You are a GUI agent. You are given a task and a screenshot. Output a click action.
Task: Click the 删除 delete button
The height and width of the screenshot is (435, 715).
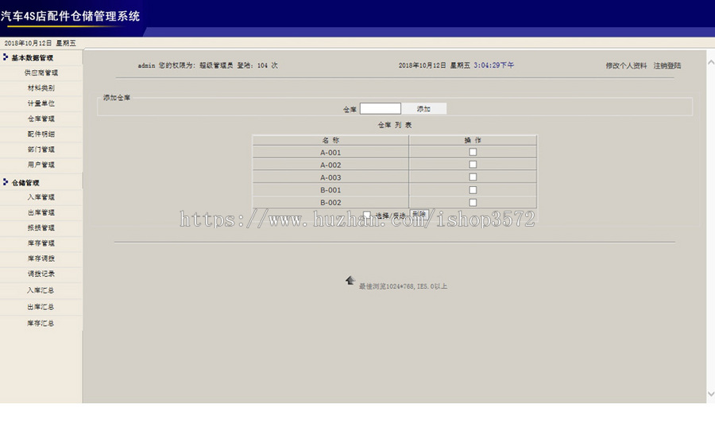click(x=419, y=214)
